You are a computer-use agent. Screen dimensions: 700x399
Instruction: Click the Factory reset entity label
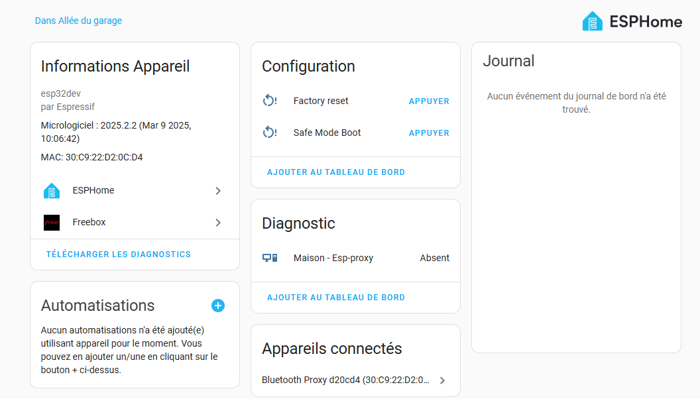[x=321, y=101]
